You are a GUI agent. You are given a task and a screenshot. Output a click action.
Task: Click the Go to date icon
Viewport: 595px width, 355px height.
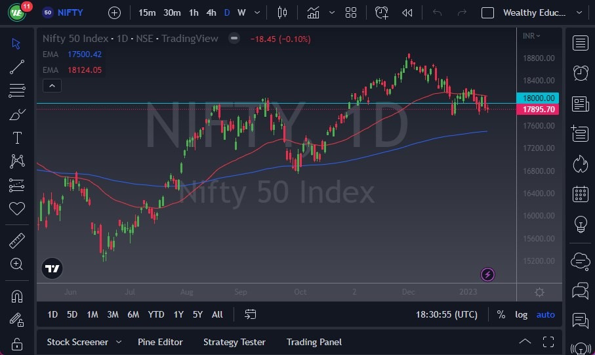pyautogui.click(x=250, y=314)
